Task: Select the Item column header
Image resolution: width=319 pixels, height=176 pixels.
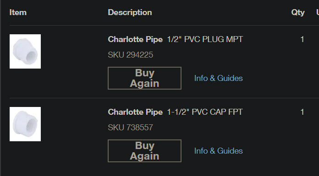Action: point(18,12)
